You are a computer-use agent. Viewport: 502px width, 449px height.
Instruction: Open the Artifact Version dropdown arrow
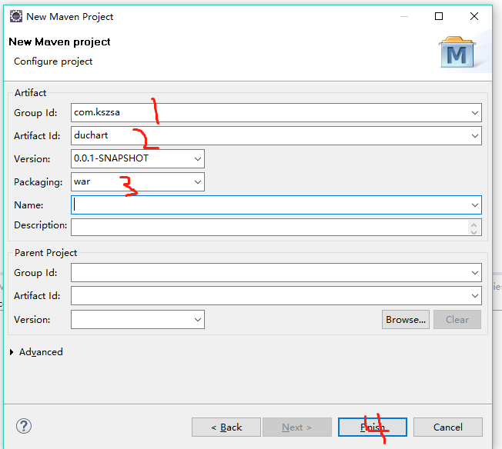[x=198, y=159]
